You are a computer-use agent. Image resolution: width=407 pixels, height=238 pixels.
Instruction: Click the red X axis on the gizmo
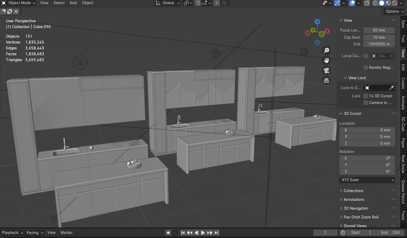[x=327, y=31]
